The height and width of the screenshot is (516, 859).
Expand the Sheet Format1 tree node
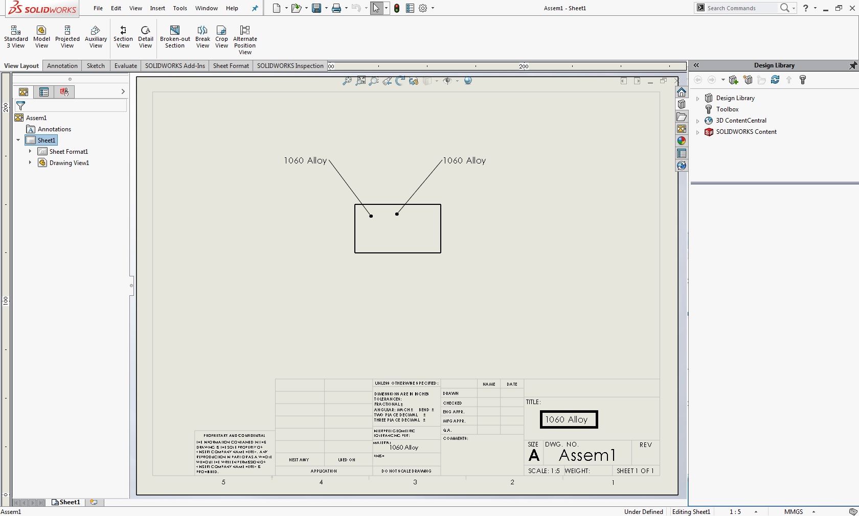click(x=30, y=152)
